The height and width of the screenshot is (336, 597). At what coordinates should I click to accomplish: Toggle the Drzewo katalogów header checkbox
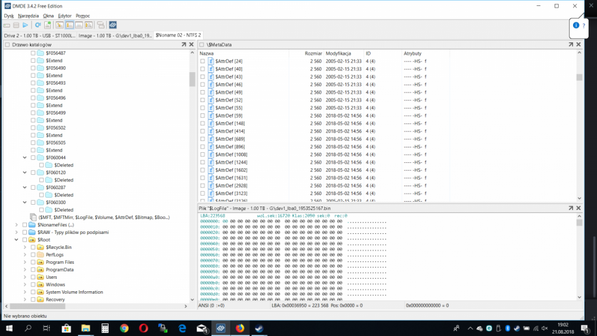(7, 45)
